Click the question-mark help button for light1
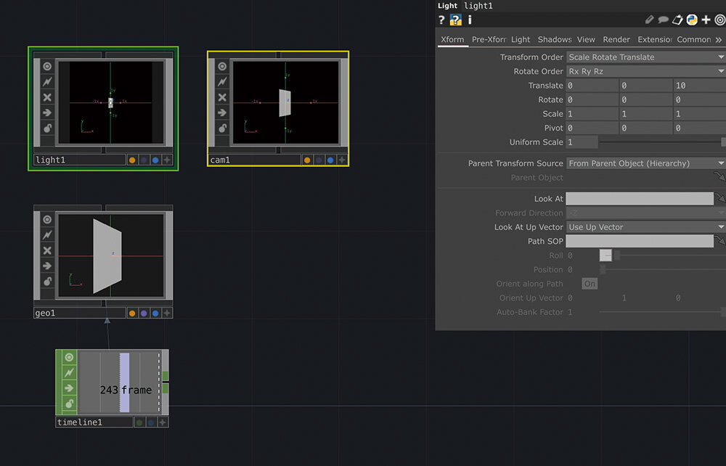 [x=441, y=20]
